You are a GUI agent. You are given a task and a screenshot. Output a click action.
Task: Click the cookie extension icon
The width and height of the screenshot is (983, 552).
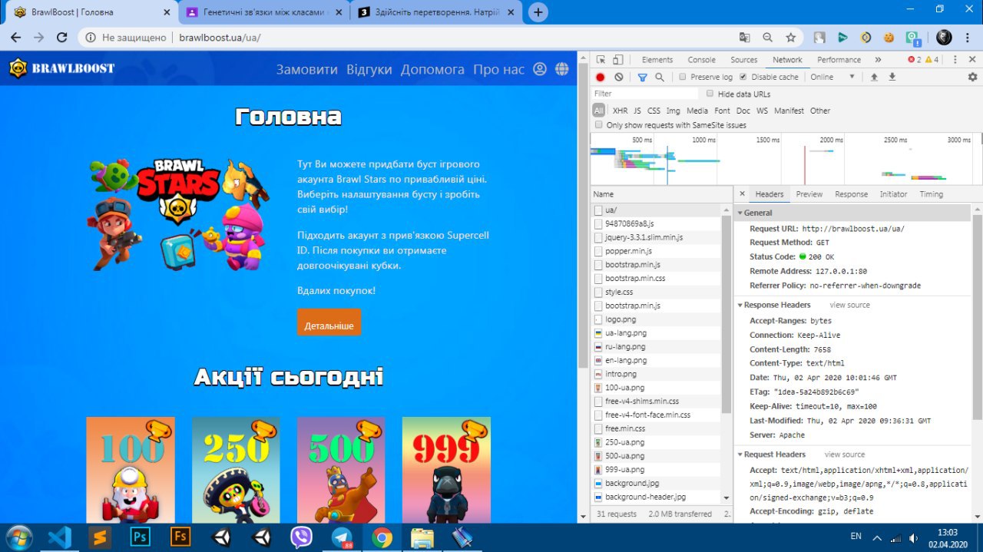[x=889, y=37]
